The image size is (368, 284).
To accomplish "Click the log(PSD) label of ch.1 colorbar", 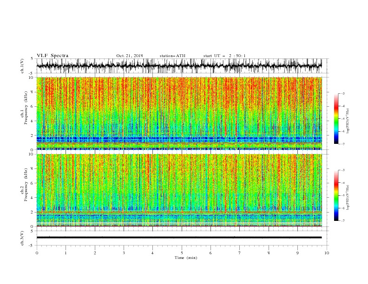I will pyautogui.click(x=348, y=121).
